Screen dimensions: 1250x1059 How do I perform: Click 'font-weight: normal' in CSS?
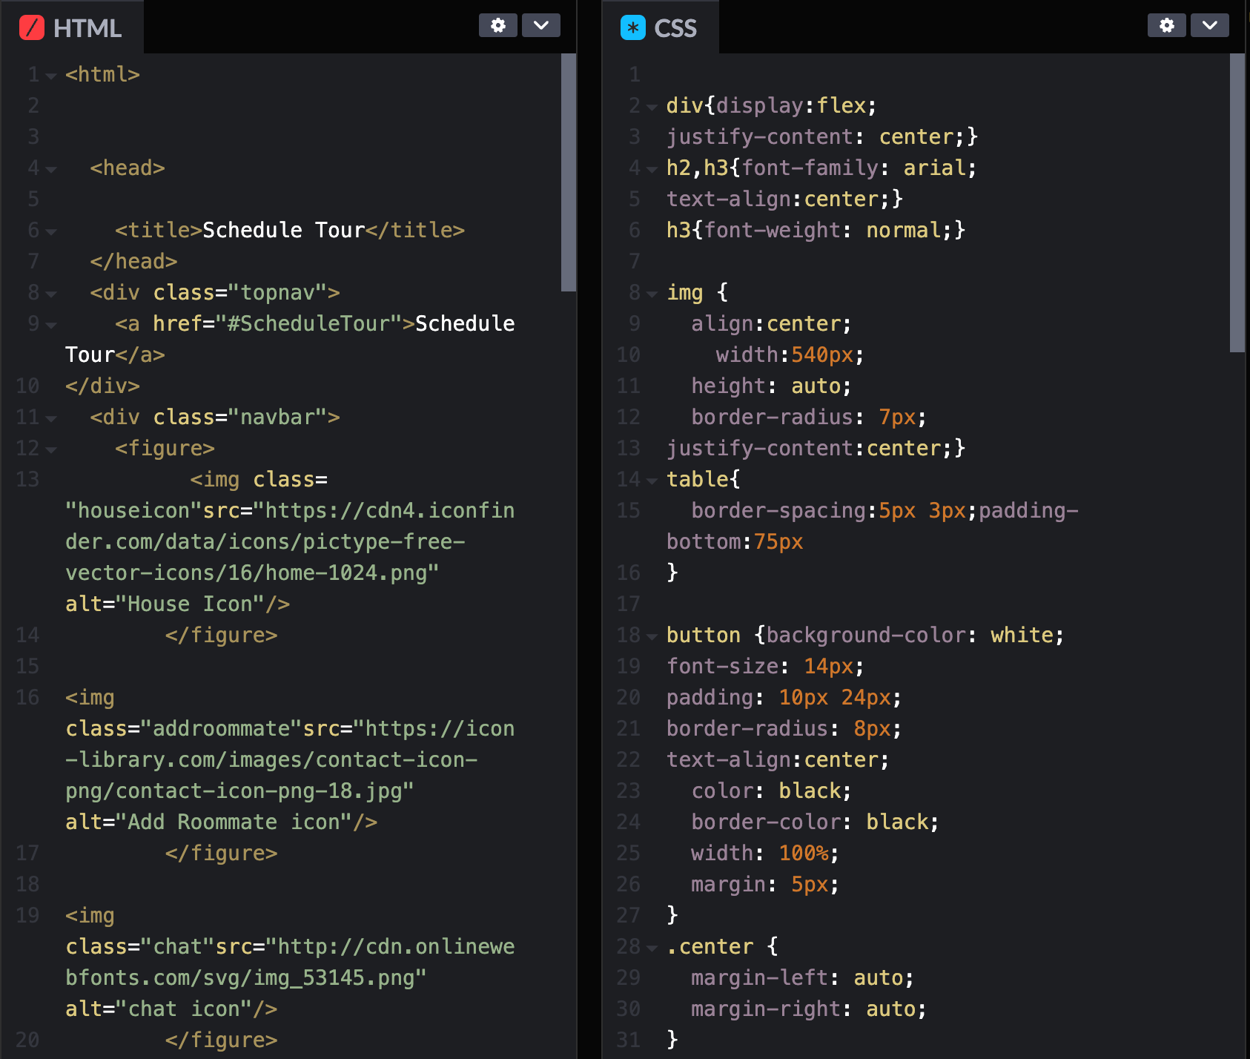822,230
